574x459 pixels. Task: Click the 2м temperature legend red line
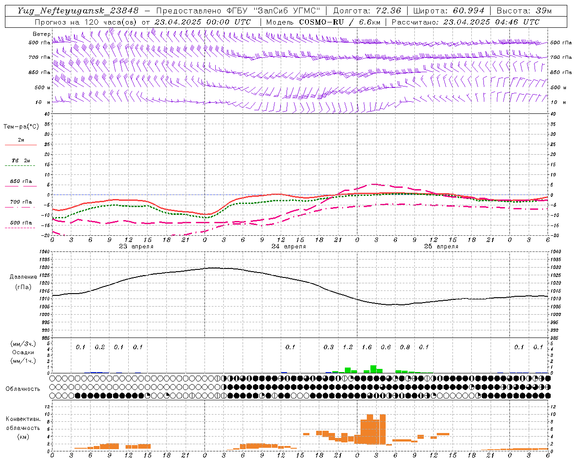(x=21, y=145)
